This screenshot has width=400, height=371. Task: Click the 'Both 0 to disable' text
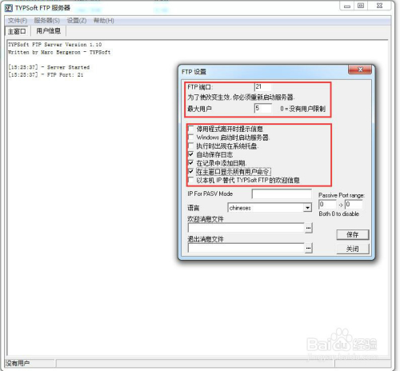coord(338,213)
